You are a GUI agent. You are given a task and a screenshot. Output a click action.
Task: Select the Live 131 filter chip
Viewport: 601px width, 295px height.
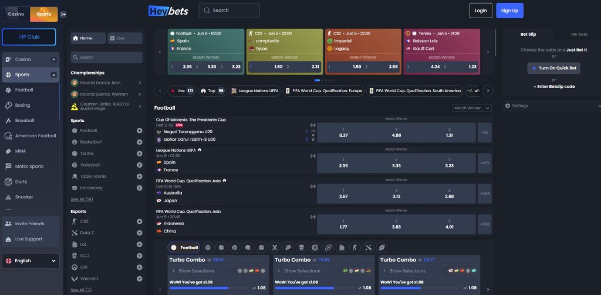point(182,91)
